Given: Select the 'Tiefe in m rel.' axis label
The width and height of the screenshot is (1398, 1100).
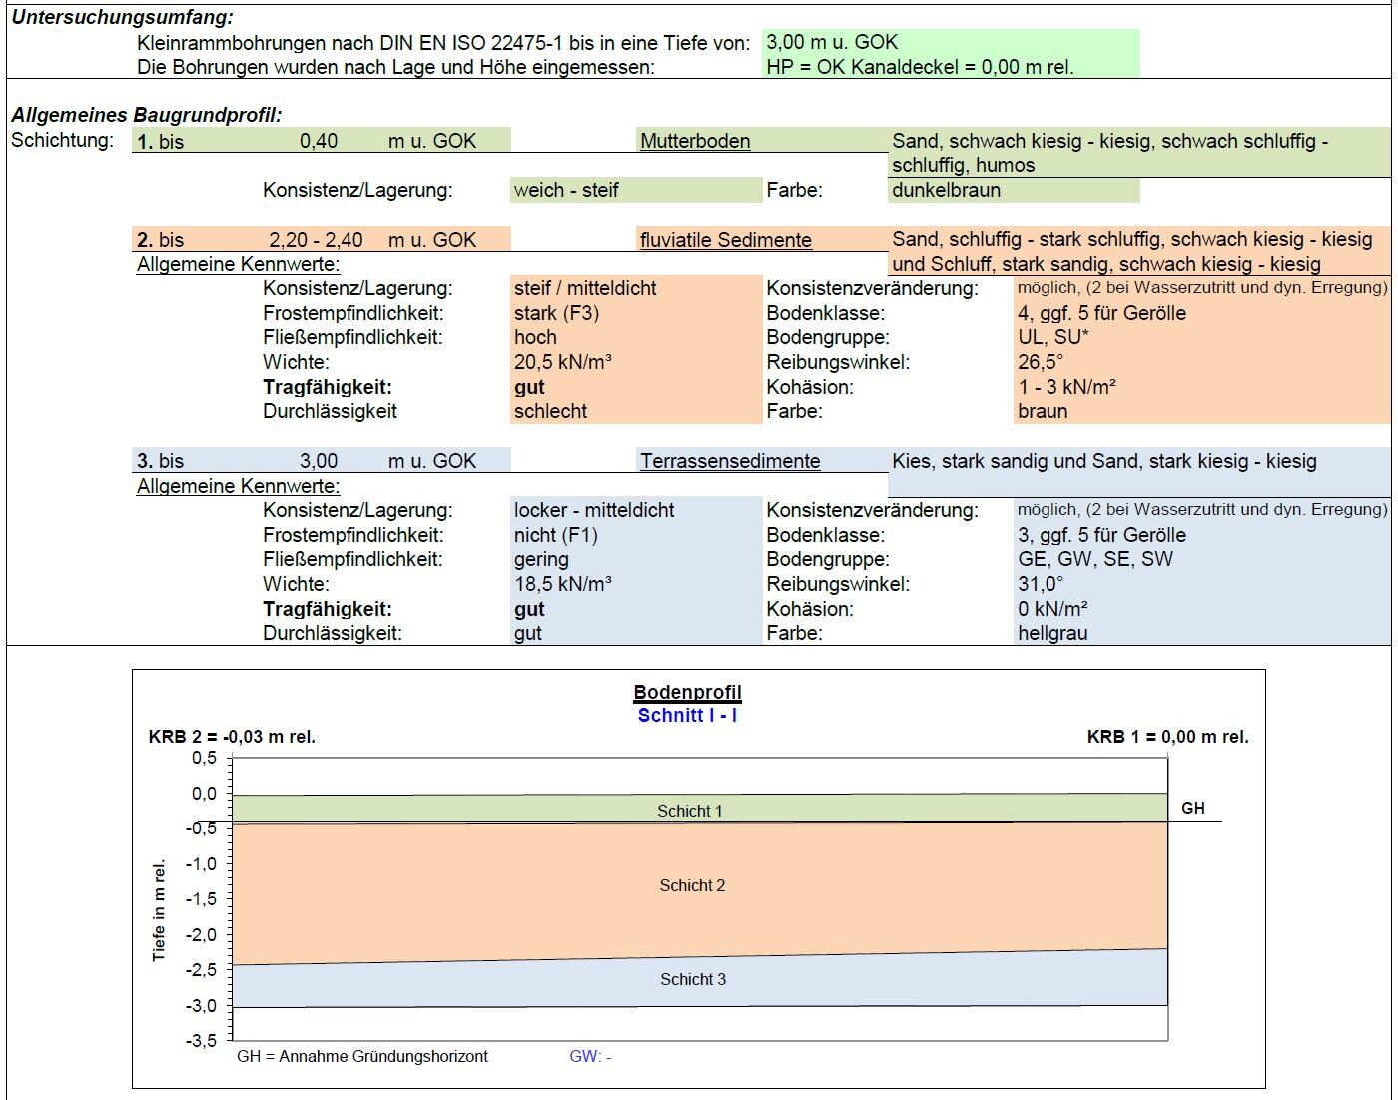Looking at the screenshot, I should (x=159, y=910).
